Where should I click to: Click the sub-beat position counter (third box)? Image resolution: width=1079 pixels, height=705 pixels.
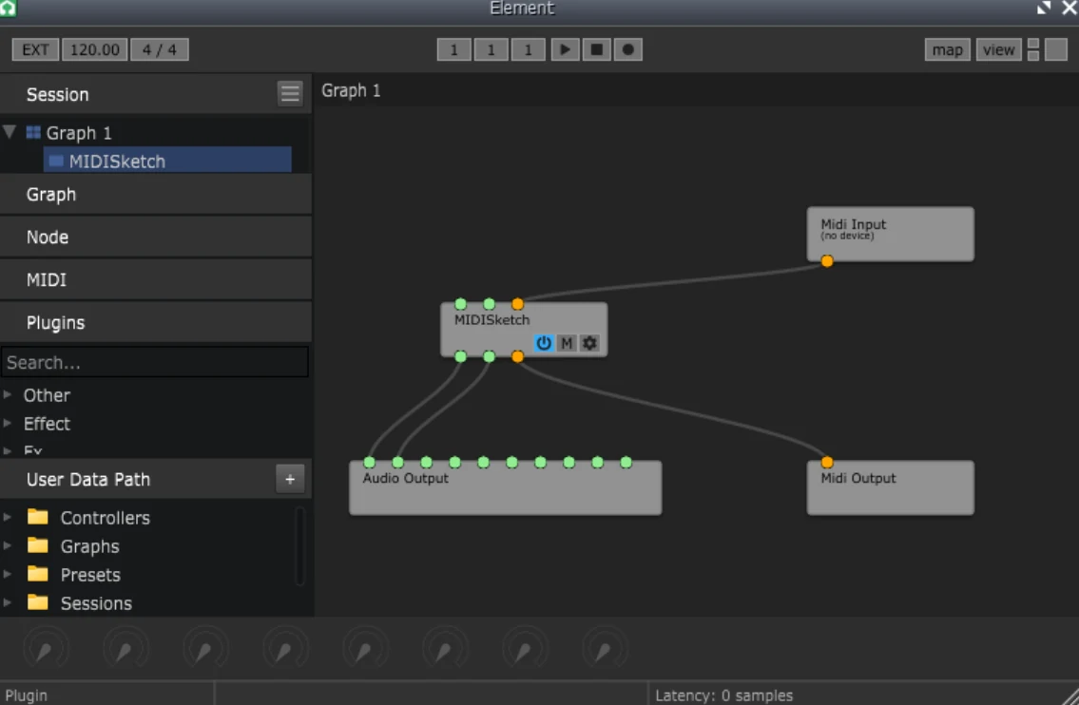(x=528, y=49)
